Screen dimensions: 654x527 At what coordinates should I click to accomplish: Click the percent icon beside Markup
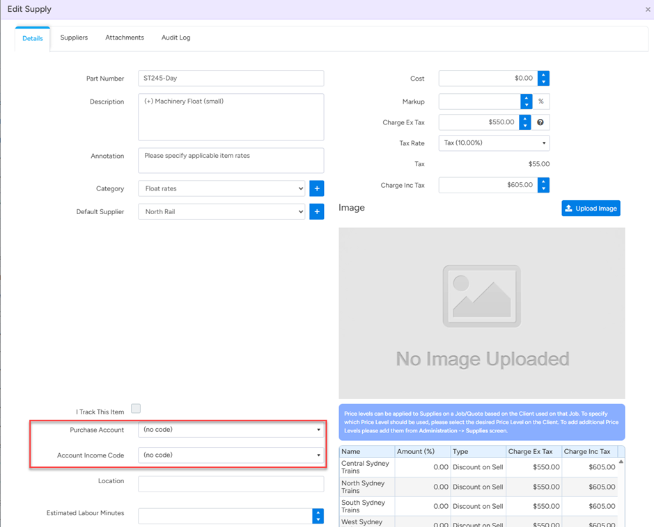[x=541, y=102]
